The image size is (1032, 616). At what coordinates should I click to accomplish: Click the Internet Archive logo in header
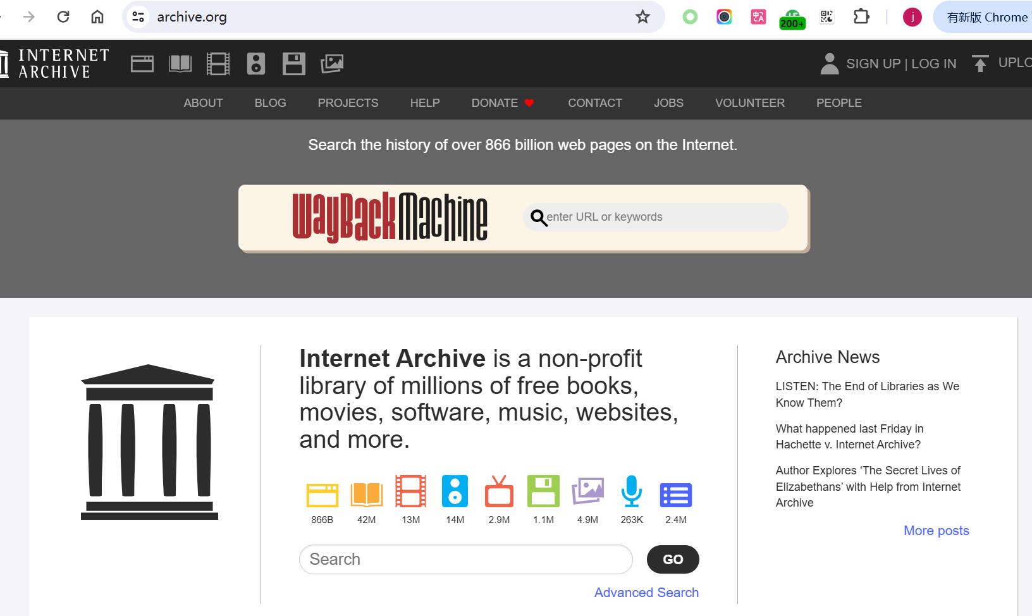pos(54,64)
